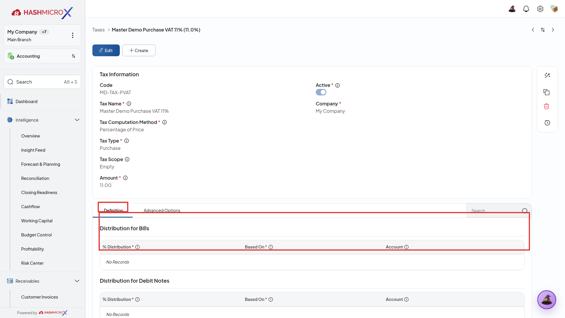
Task: Open the Advanced Options tab
Action: 162,210
